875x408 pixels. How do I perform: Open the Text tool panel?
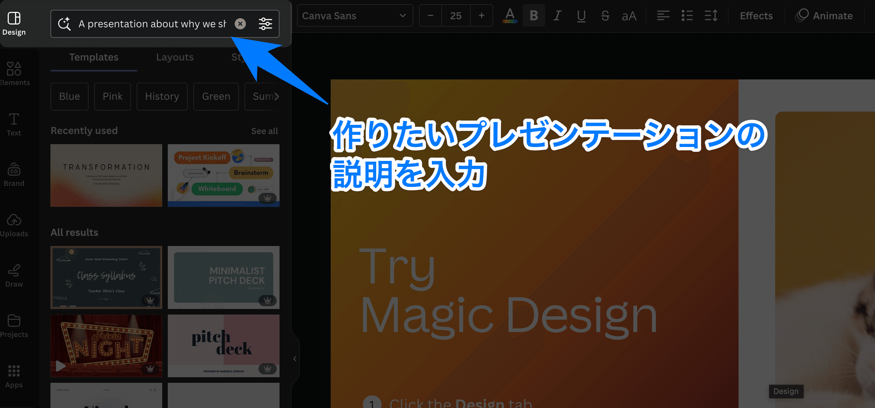click(14, 124)
